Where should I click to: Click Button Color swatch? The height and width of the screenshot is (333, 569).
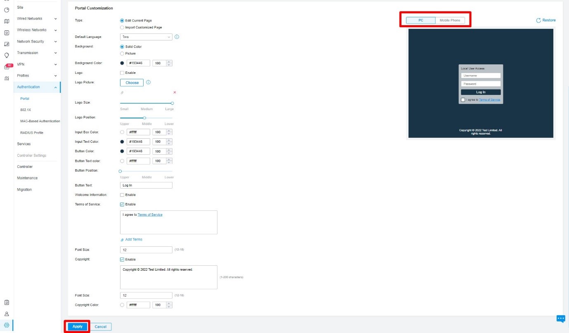[x=122, y=151]
